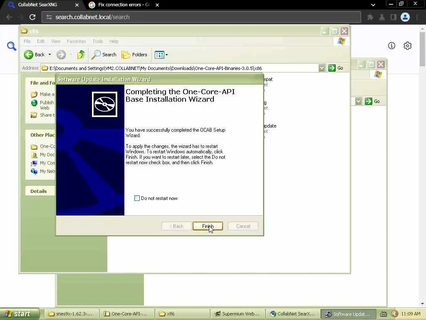The image size is (426, 320).
Task: Open the background window's address dropdown arrow
Action: tap(358, 101)
